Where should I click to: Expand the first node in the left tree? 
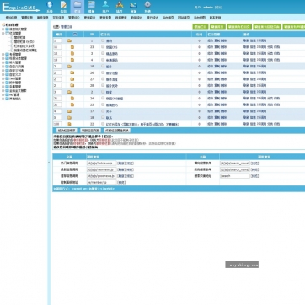[3, 29]
